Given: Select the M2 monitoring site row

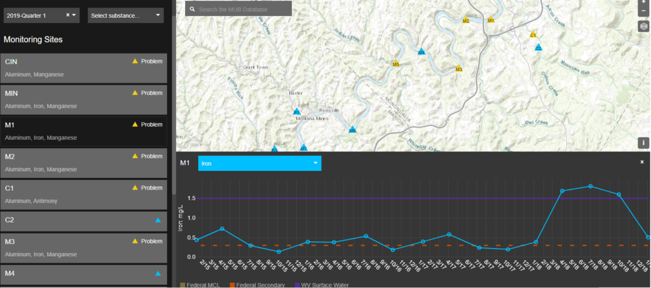Looking at the screenshot, I should pos(83,163).
